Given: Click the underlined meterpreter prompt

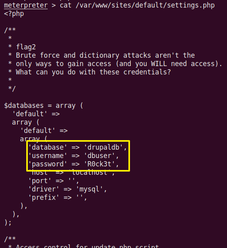Looking at the screenshot, I should [x=26, y=6].
